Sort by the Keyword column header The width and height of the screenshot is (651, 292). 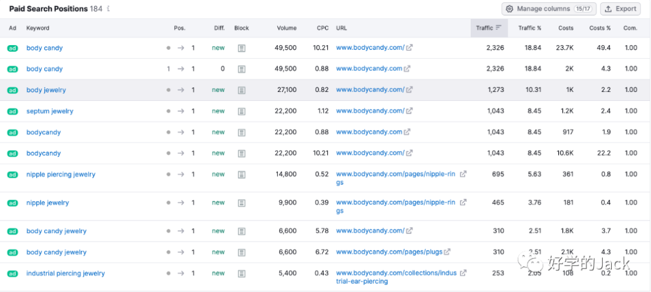pos(38,28)
